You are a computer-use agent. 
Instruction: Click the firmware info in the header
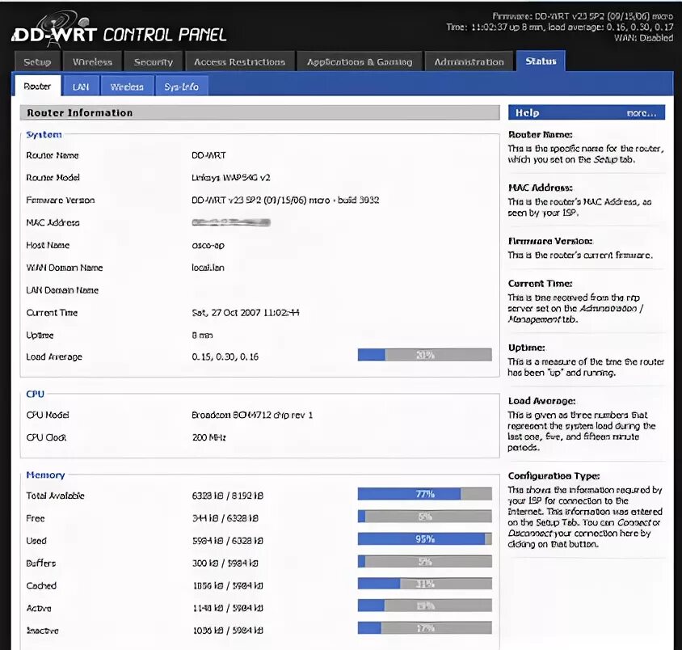point(583,16)
